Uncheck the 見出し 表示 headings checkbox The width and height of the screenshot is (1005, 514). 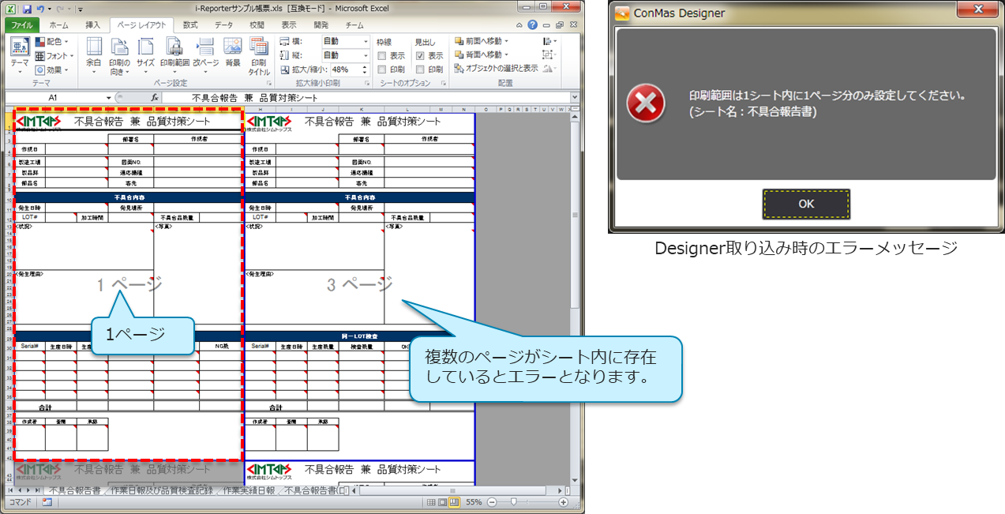pos(420,56)
